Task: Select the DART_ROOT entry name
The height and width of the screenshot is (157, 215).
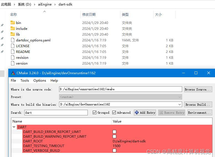Action: pyautogui.click(x=33, y=141)
